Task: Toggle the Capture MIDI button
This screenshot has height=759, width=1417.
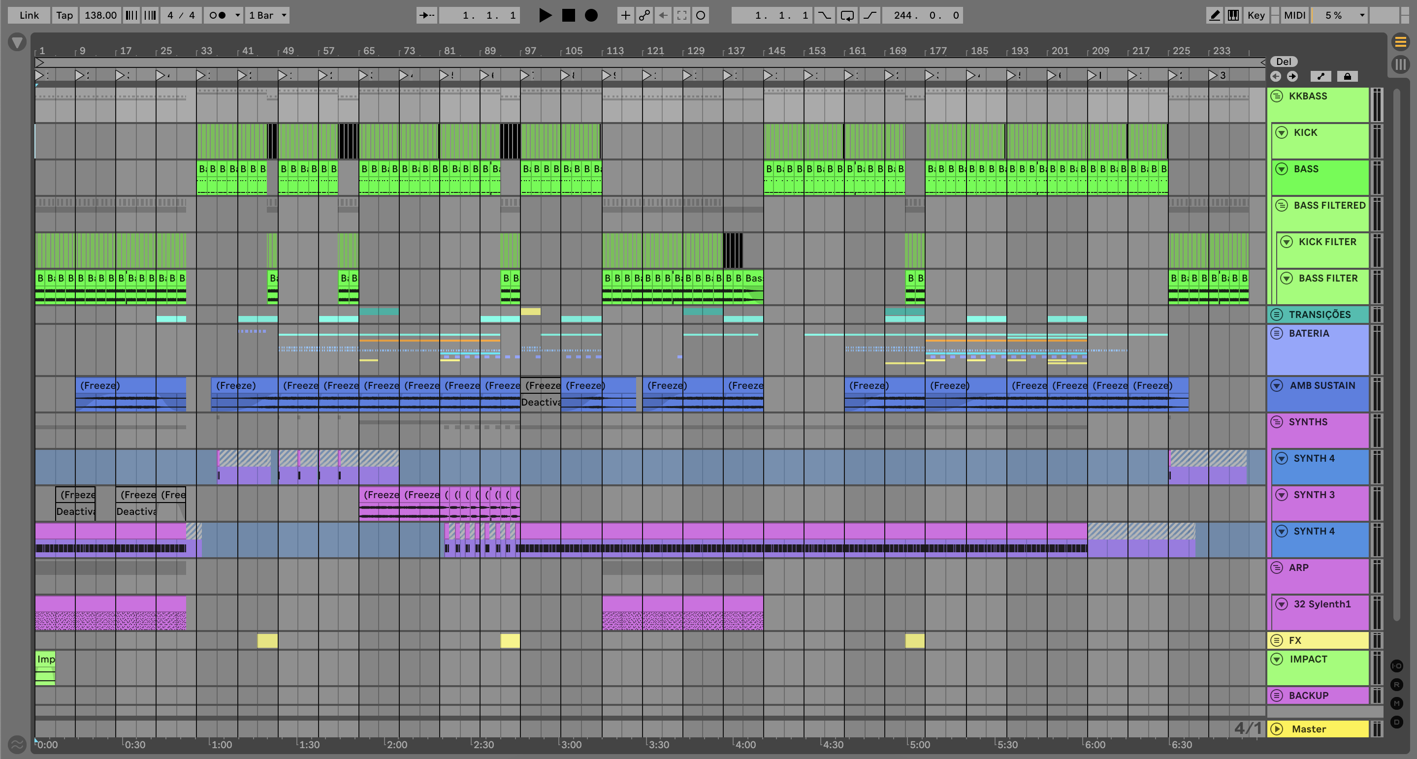Action: (681, 15)
